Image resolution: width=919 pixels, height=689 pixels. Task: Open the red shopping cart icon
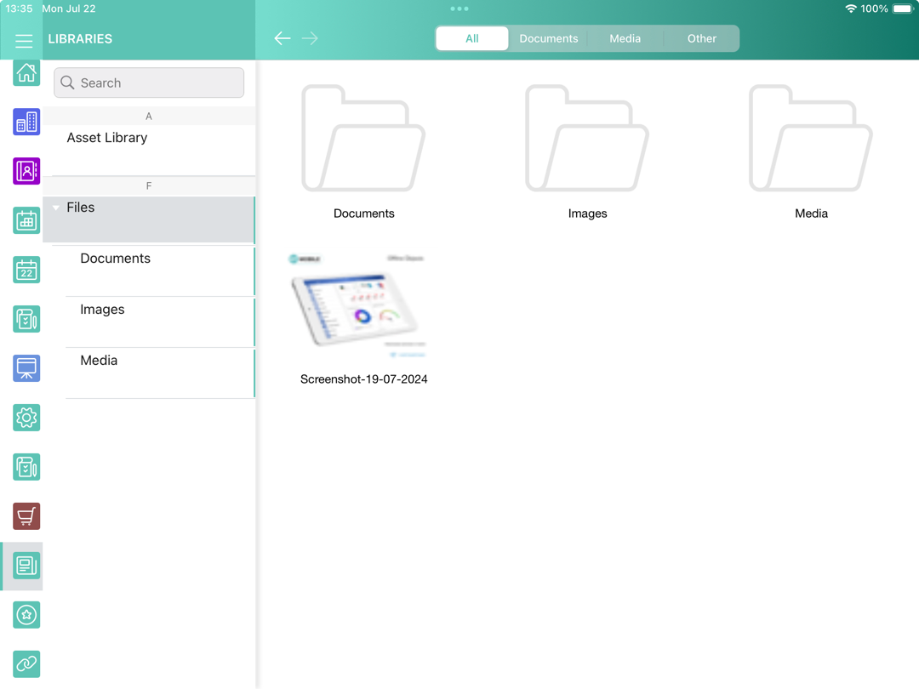tap(26, 516)
